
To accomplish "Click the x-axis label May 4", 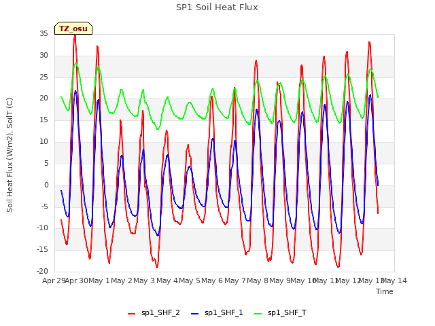I will (x=167, y=280).
